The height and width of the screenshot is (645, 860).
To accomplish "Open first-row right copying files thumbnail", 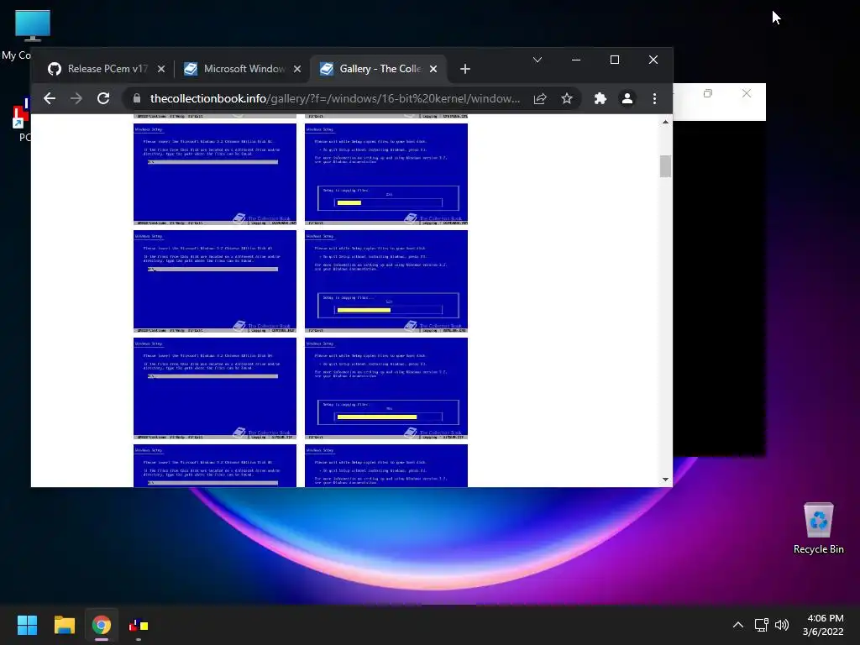I will [386, 175].
